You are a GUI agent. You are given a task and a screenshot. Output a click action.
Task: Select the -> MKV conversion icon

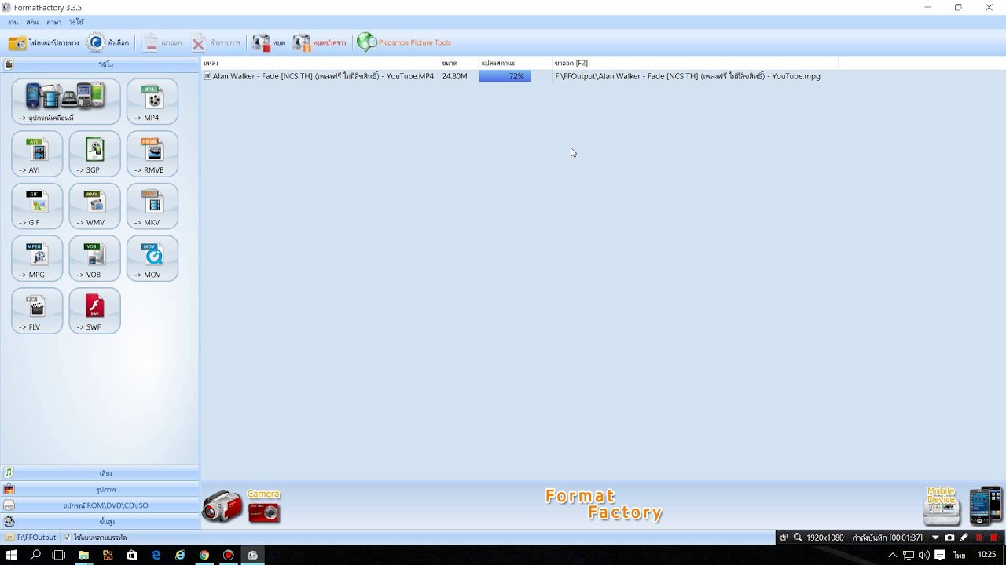152,206
